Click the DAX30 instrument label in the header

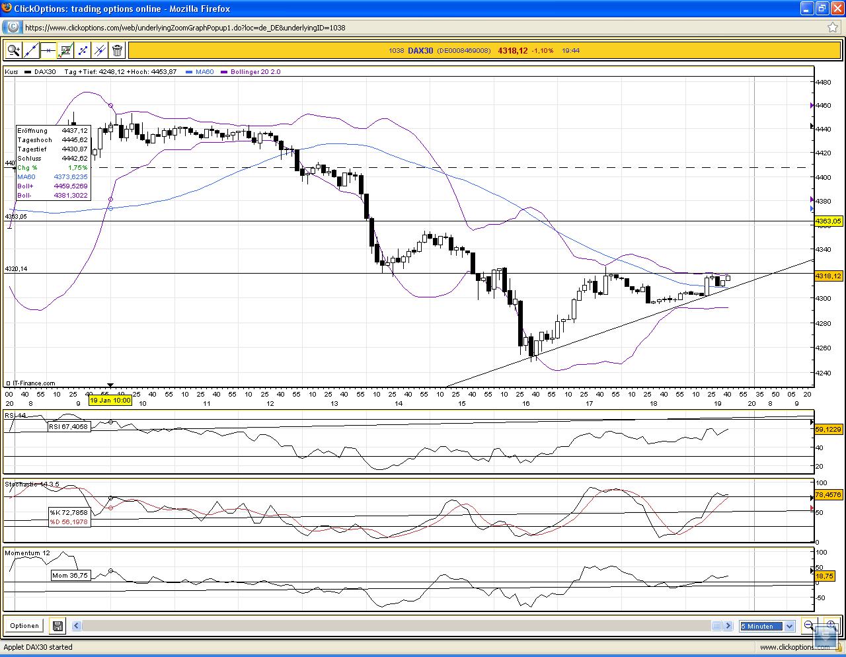[x=420, y=50]
